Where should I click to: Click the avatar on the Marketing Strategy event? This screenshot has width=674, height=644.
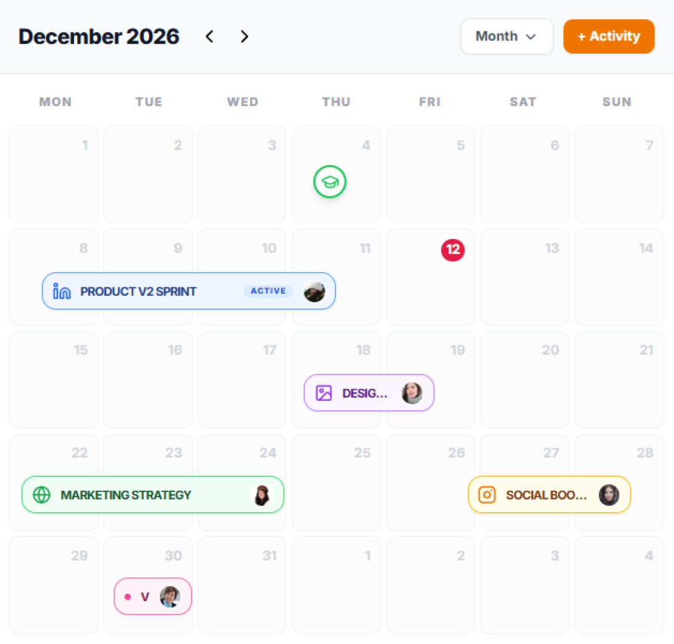click(261, 495)
